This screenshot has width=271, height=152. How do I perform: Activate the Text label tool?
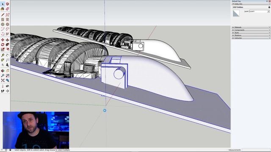coord(8,60)
